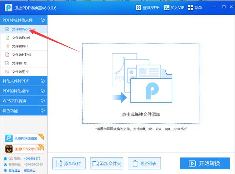The width and height of the screenshot is (235, 174).
Task: Click the file drop zone illustration
Action: coord(142,78)
